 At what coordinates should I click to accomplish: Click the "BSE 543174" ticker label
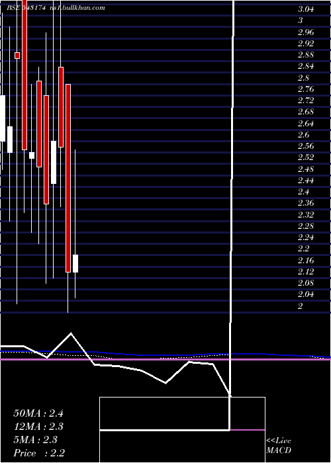click(26, 8)
